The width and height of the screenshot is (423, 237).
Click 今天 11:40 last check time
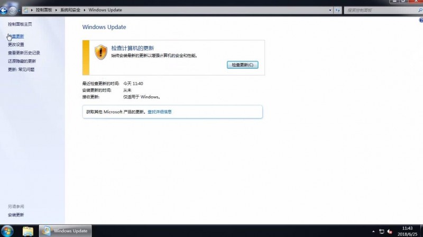[133, 84]
